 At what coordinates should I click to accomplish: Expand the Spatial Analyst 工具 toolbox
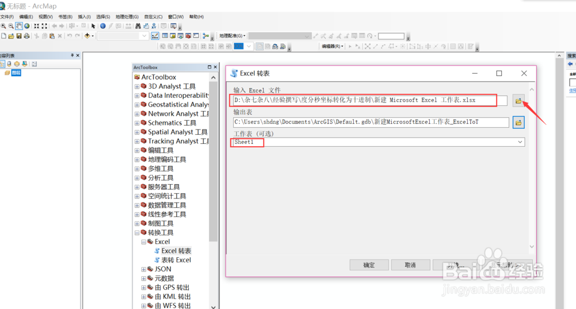pos(137,132)
